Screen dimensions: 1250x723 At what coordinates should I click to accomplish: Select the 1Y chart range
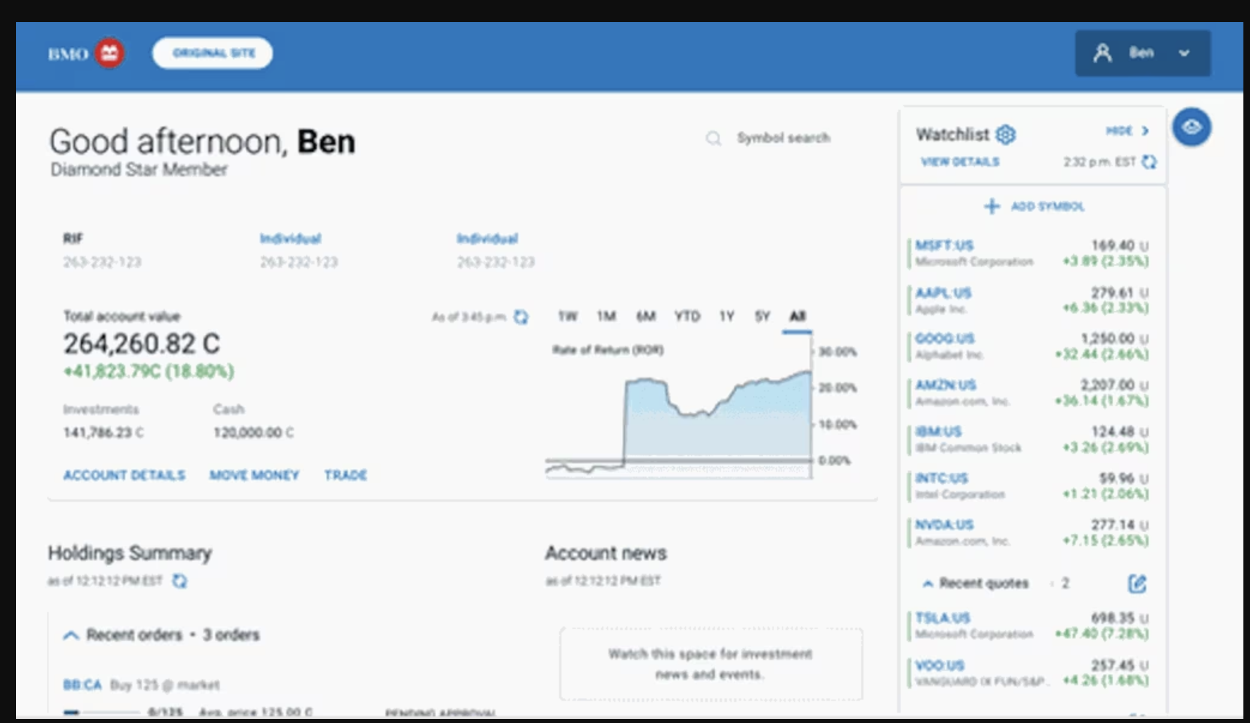(x=726, y=316)
